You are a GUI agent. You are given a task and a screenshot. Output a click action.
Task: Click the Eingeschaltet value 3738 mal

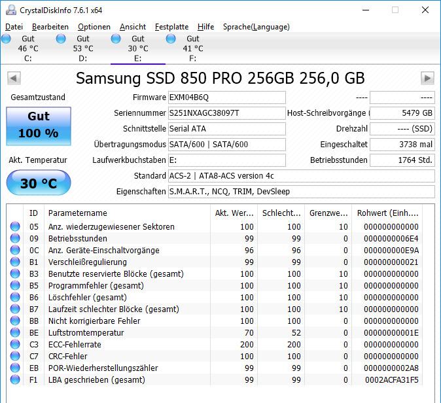[x=402, y=145]
